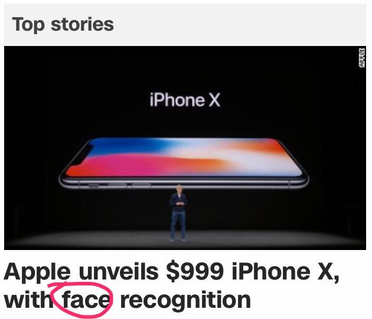Image resolution: width=372 pixels, height=319 pixels.
Task: Click the word 'recognition' in the headline
Action: click(x=185, y=300)
